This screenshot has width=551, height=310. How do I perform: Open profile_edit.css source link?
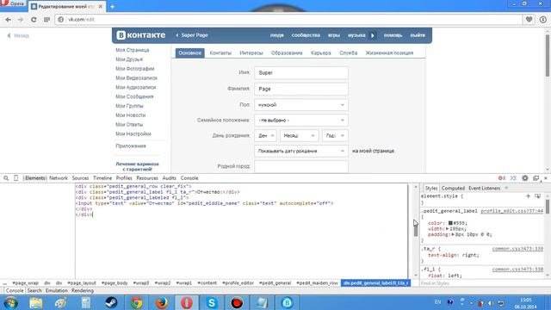click(x=511, y=211)
